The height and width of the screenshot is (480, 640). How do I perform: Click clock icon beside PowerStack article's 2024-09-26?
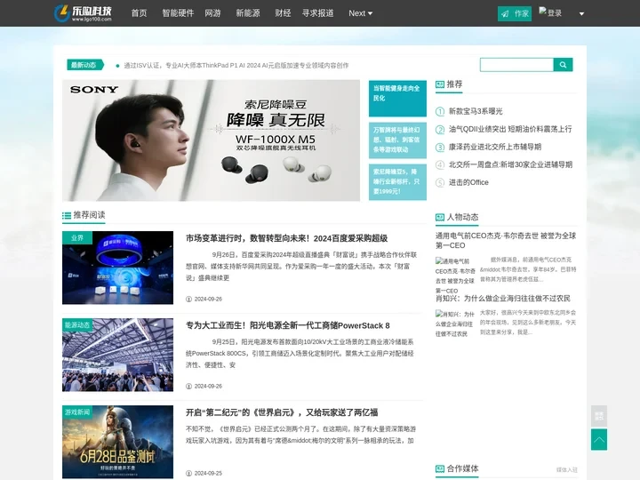[188, 386]
